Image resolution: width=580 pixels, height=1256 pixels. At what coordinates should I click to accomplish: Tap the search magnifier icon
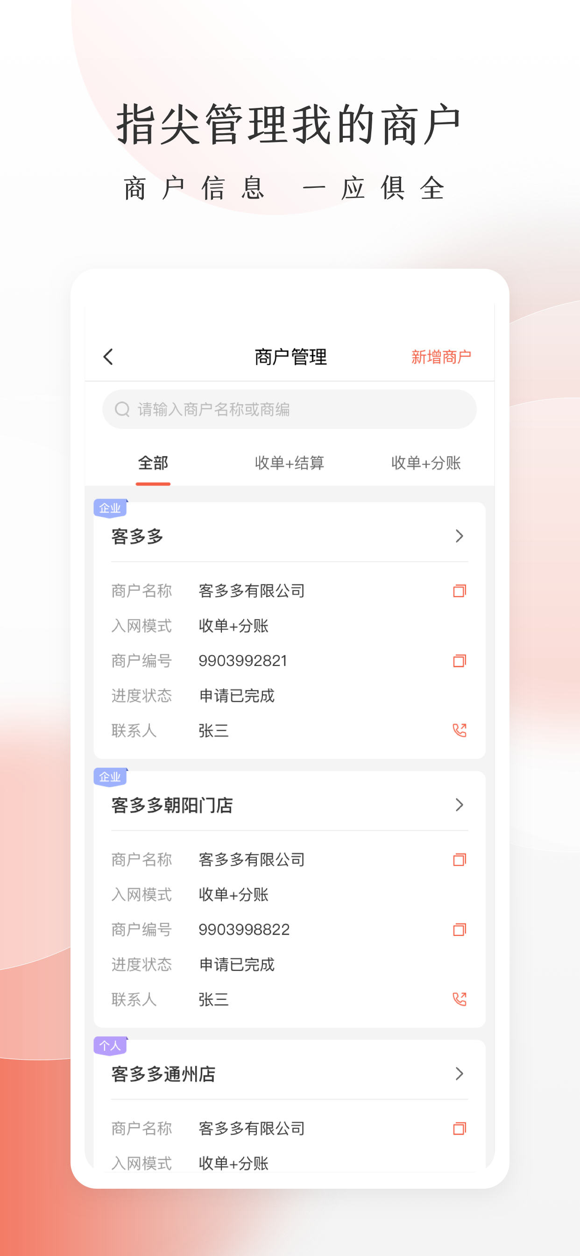pyautogui.click(x=122, y=409)
